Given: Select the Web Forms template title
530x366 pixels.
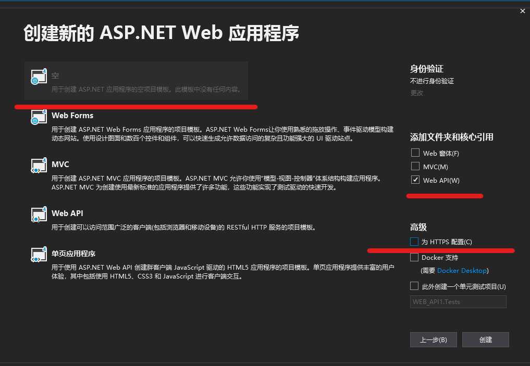Looking at the screenshot, I should (x=72, y=116).
